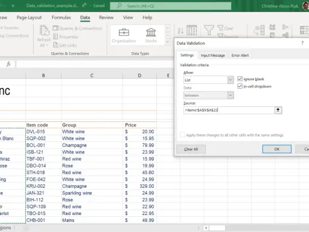
Task: Click the file name Data_validation_example
Action: coord(53,5)
